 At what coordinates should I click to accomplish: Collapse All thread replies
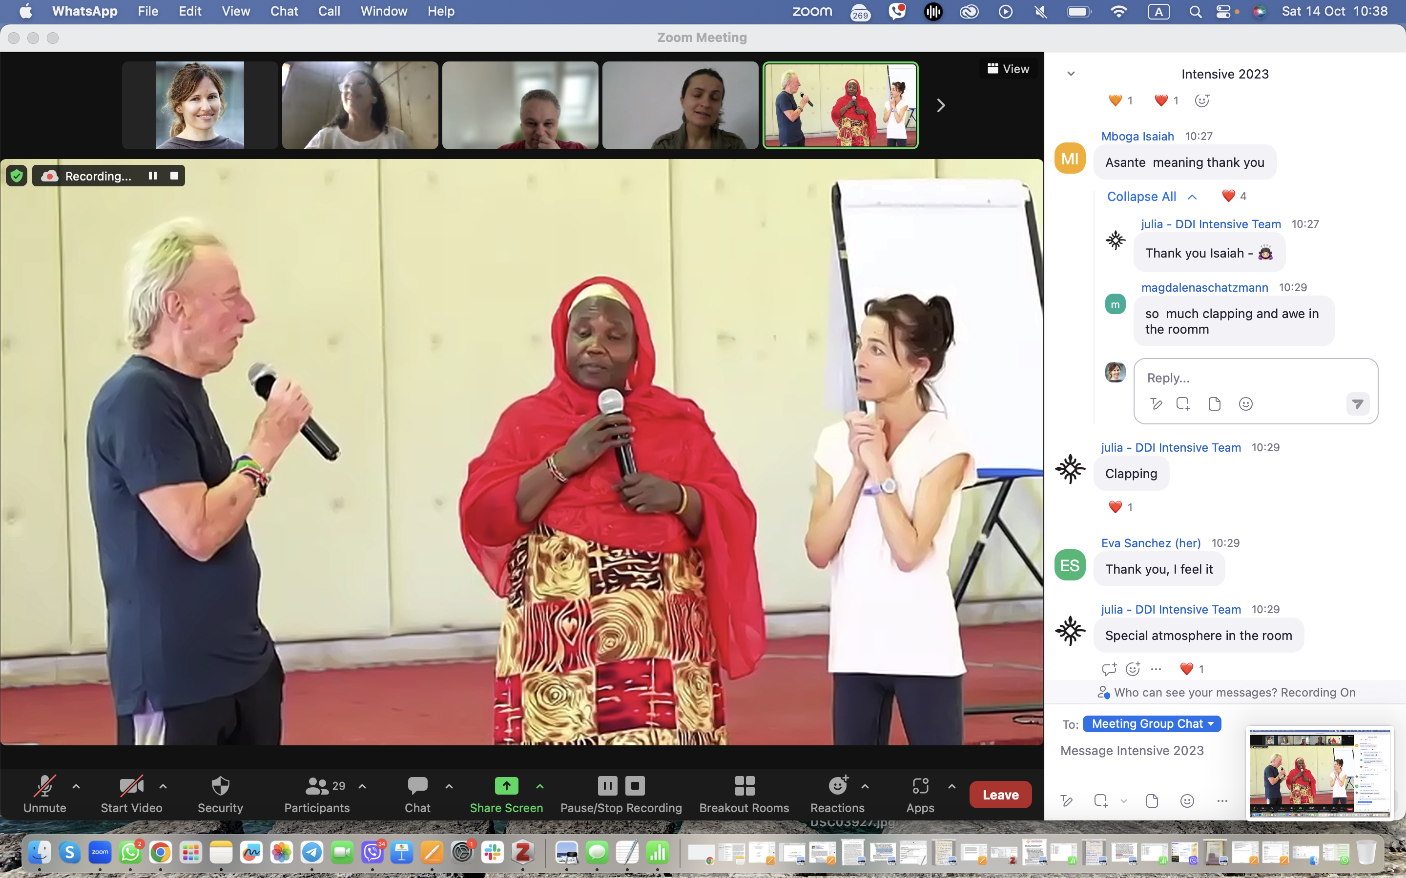pyautogui.click(x=1142, y=196)
